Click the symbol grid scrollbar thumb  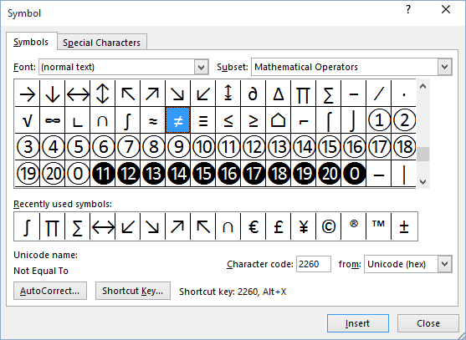422,154
